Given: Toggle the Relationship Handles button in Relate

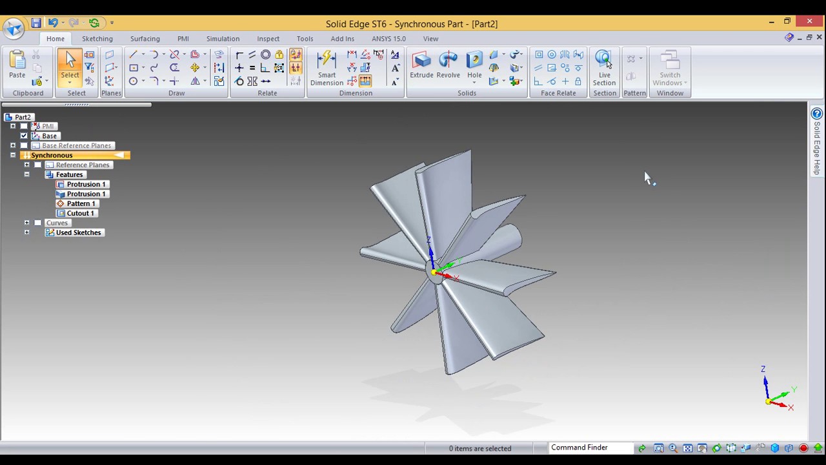Looking at the screenshot, I should pos(296,68).
